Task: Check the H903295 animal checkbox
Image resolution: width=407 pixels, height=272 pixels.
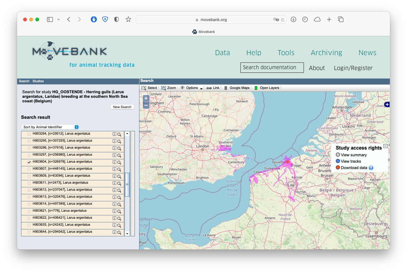Action: (x=29, y=141)
